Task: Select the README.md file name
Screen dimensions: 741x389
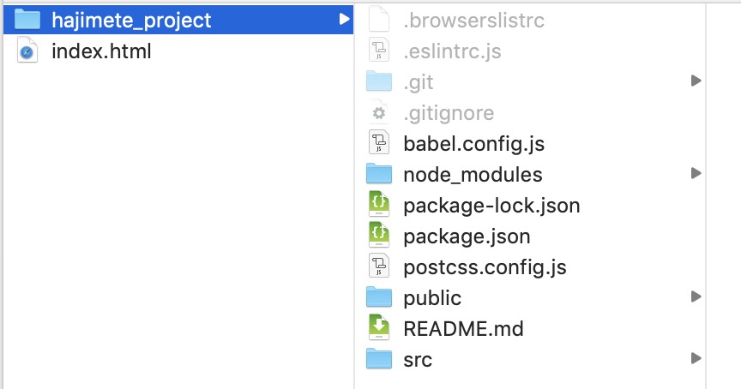Action: [463, 328]
